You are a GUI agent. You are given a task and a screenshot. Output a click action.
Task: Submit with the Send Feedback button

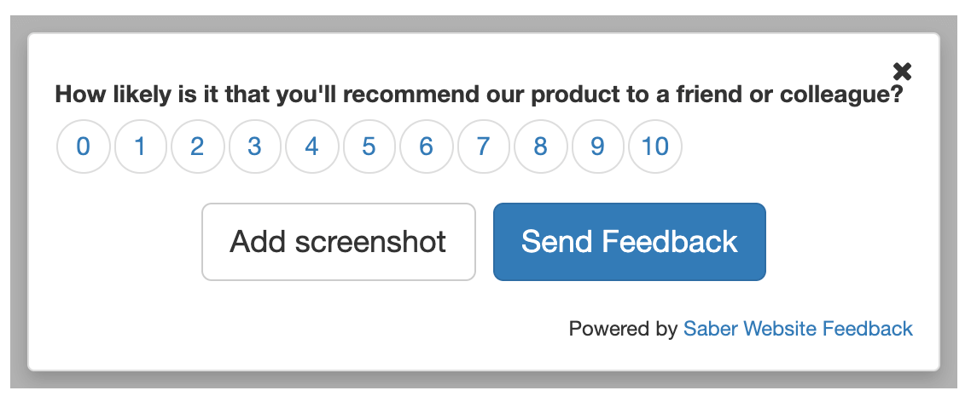point(630,242)
